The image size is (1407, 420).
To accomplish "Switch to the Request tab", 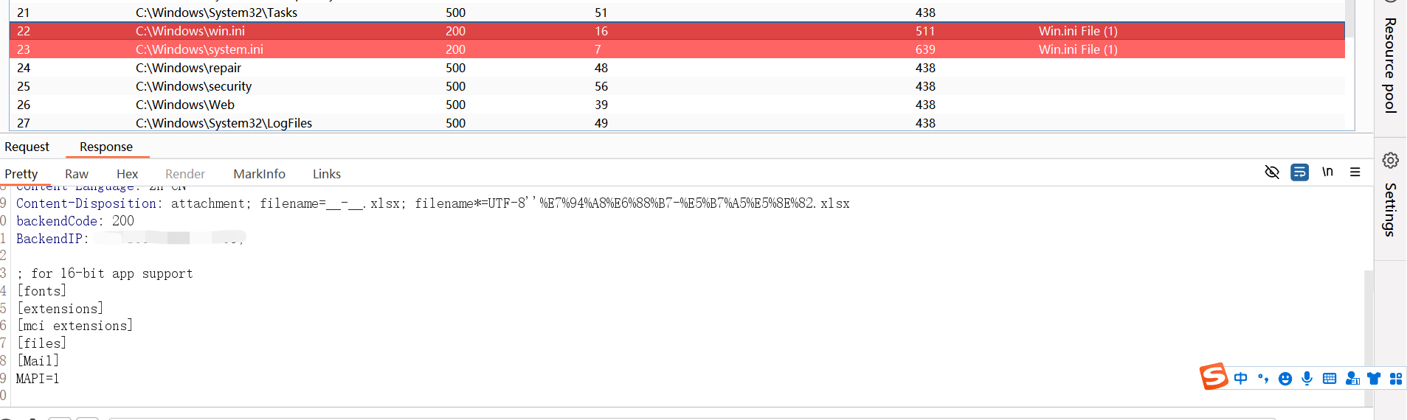I will [x=27, y=147].
